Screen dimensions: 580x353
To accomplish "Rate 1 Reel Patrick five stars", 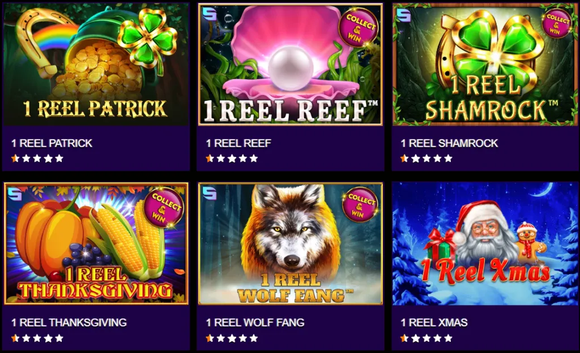I will (59, 159).
